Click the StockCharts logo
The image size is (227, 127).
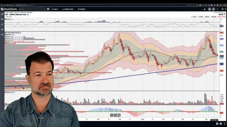tap(9, 9)
